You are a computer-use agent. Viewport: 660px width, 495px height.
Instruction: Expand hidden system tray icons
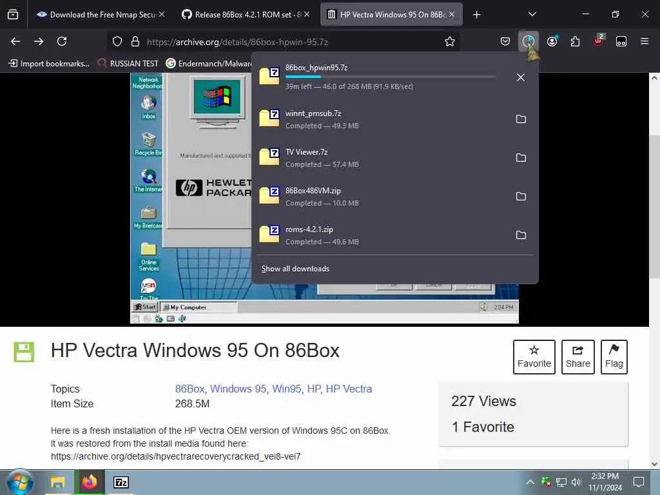tap(530, 482)
